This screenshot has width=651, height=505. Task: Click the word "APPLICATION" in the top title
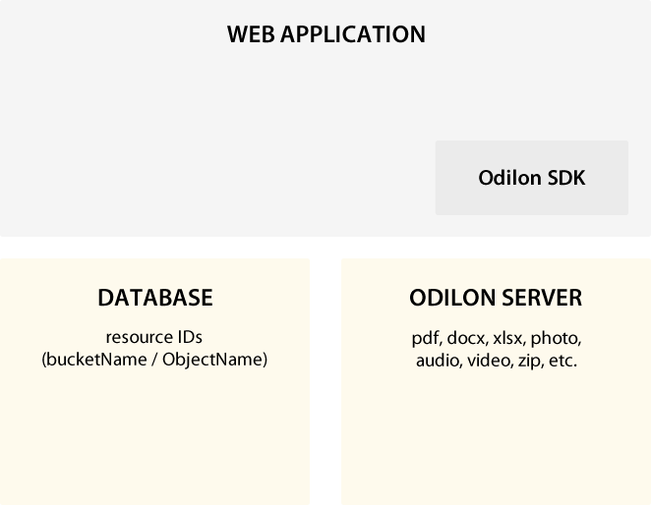click(353, 34)
